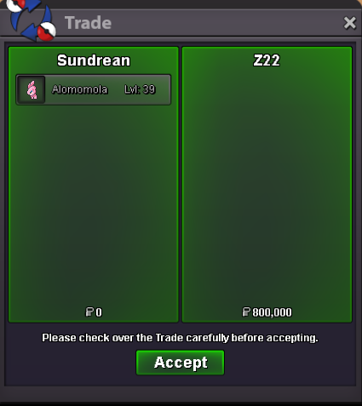Click the Pokedollar symbol beside 800,000
Viewport: 362px width, 406px height.
coord(246,312)
